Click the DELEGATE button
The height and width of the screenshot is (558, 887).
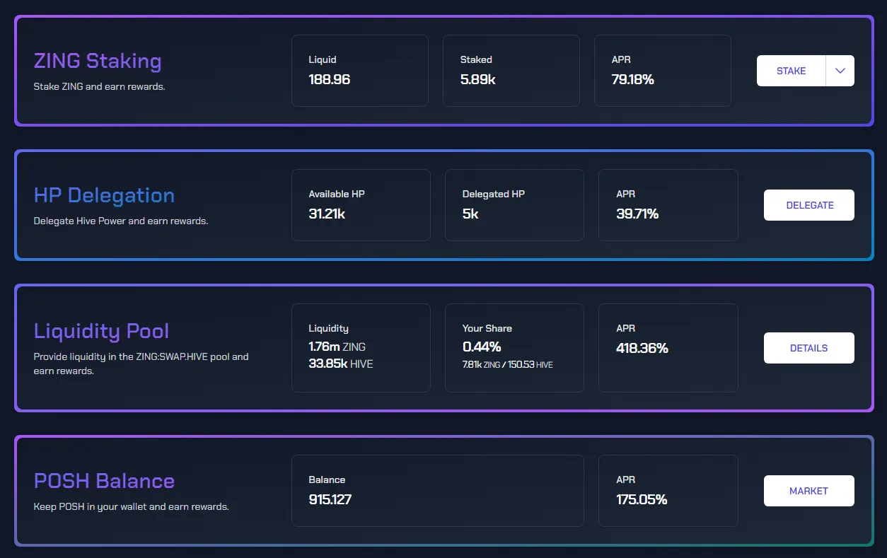pyautogui.click(x=809, y=205)
